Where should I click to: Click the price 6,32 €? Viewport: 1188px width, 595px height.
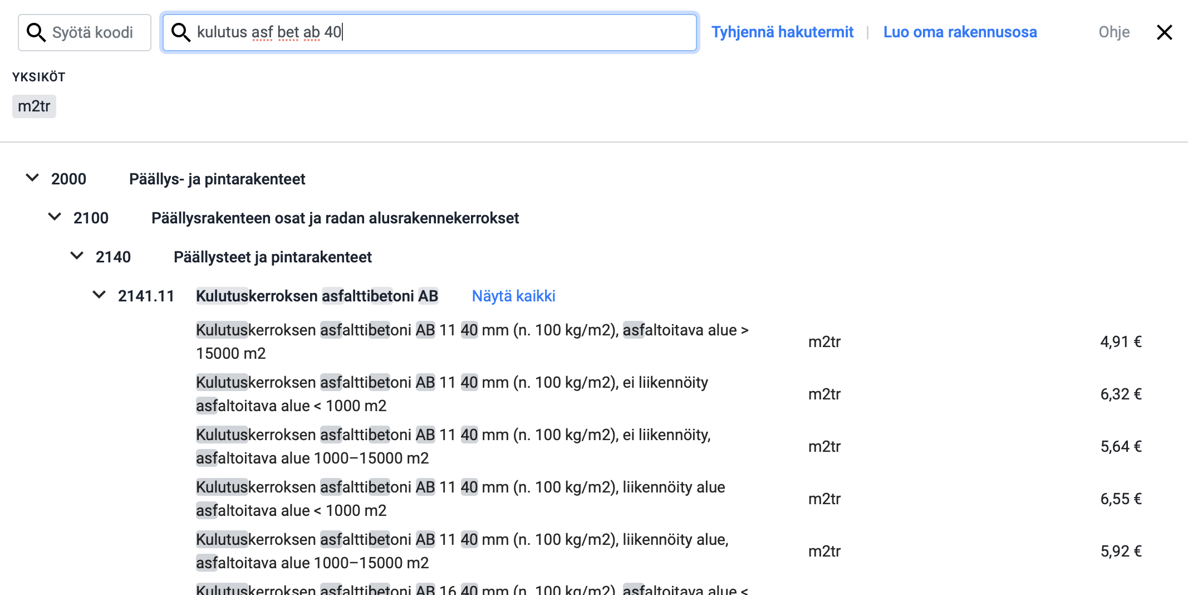coord(1121,394)
